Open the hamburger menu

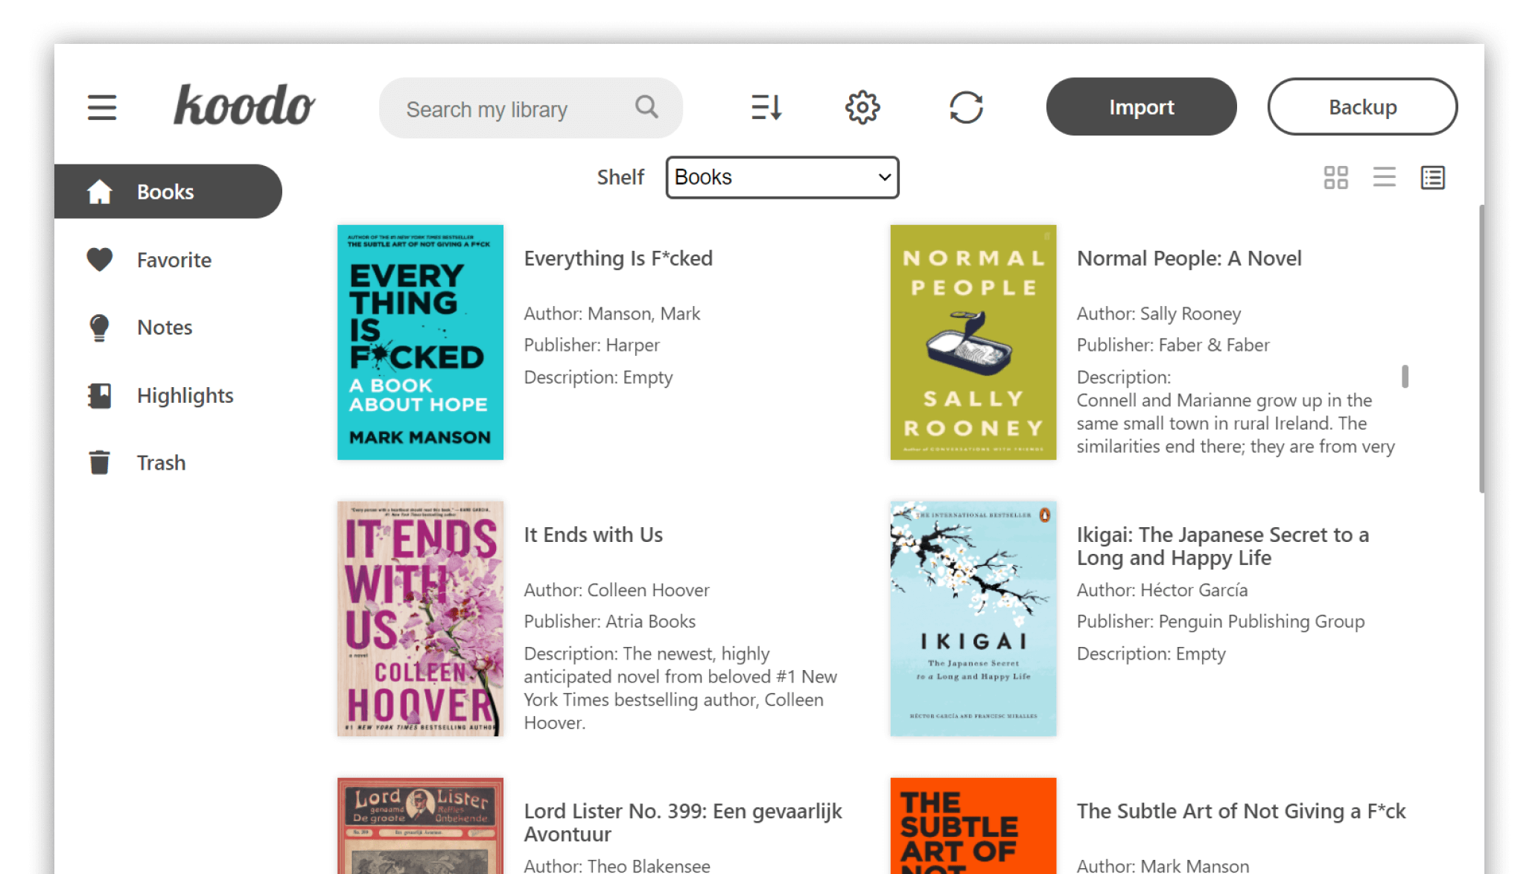click(102, 107)
